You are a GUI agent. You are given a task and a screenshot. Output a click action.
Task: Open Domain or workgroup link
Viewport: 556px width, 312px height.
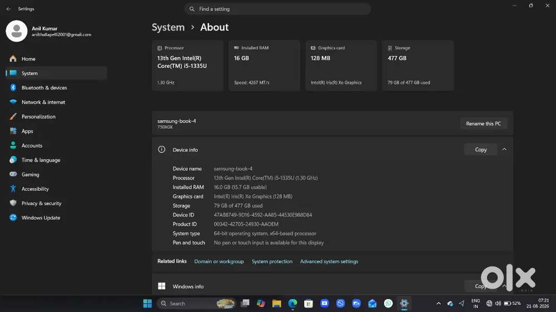[x=219, y=261]
